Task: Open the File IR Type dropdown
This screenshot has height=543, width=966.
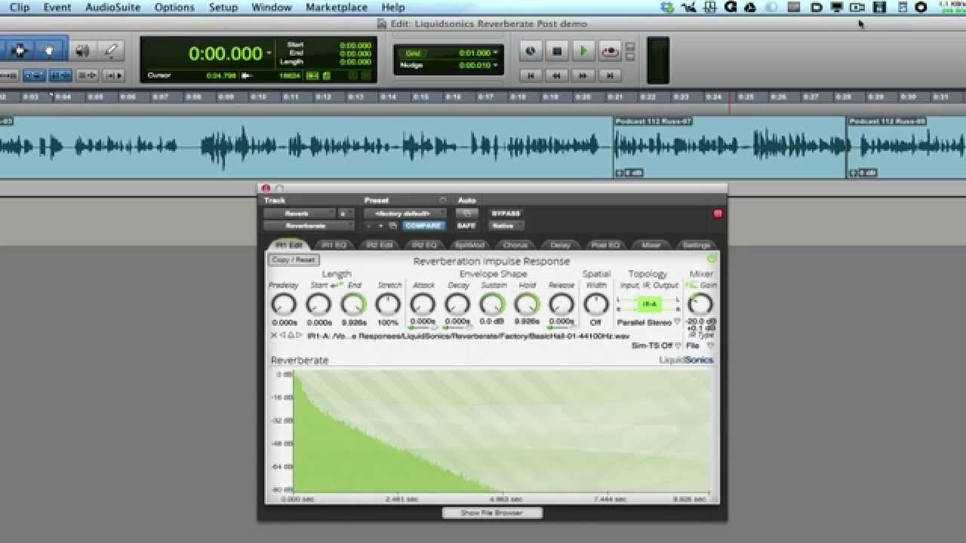Action: point(700,345)
